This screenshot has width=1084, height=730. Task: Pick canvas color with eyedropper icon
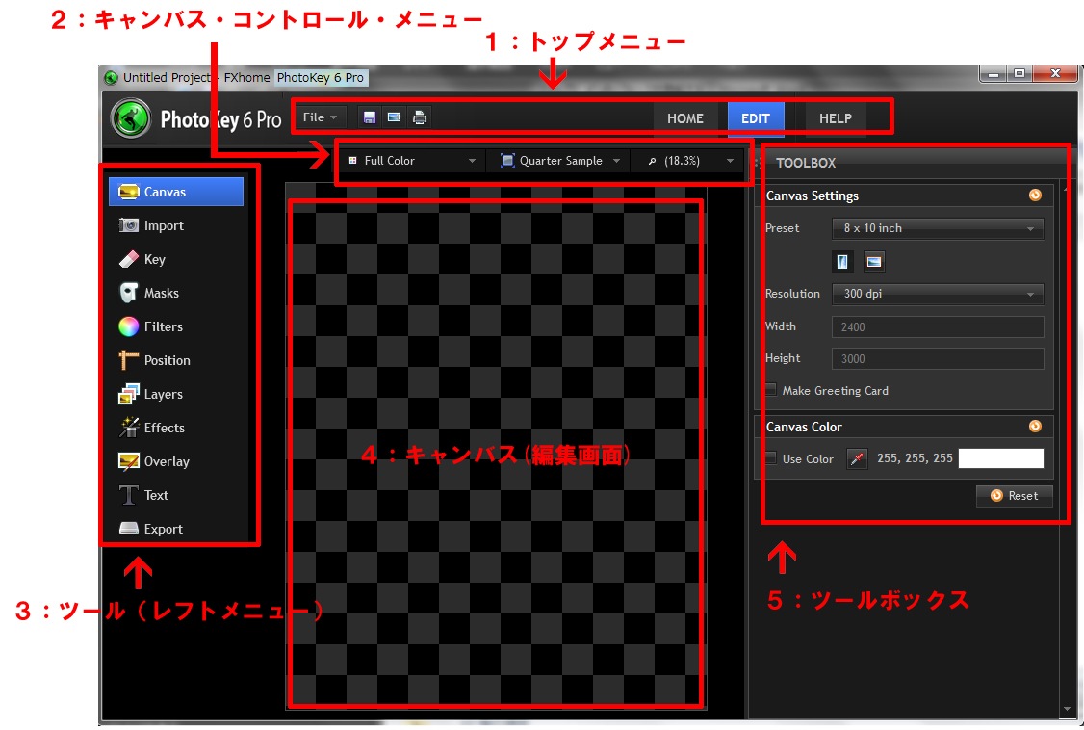click(x=857, y=458)
